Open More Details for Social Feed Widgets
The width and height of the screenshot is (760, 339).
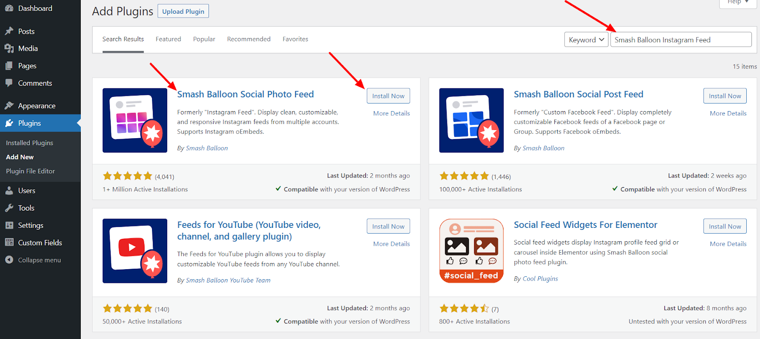pos(728,244)
